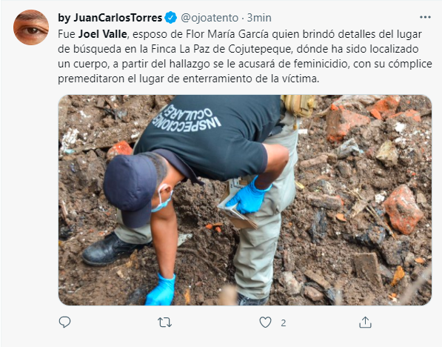Open the three-dot more options menu
442x347 pixels.
click(x=425, y=18)
